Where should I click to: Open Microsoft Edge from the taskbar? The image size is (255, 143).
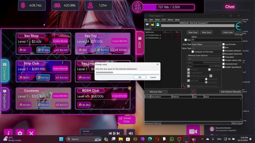(150, 139)
